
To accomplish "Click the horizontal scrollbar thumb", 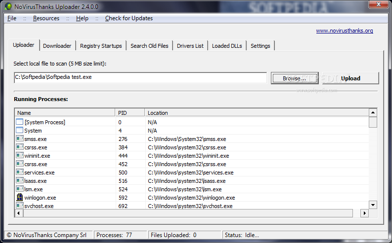I will click(188, 213).
